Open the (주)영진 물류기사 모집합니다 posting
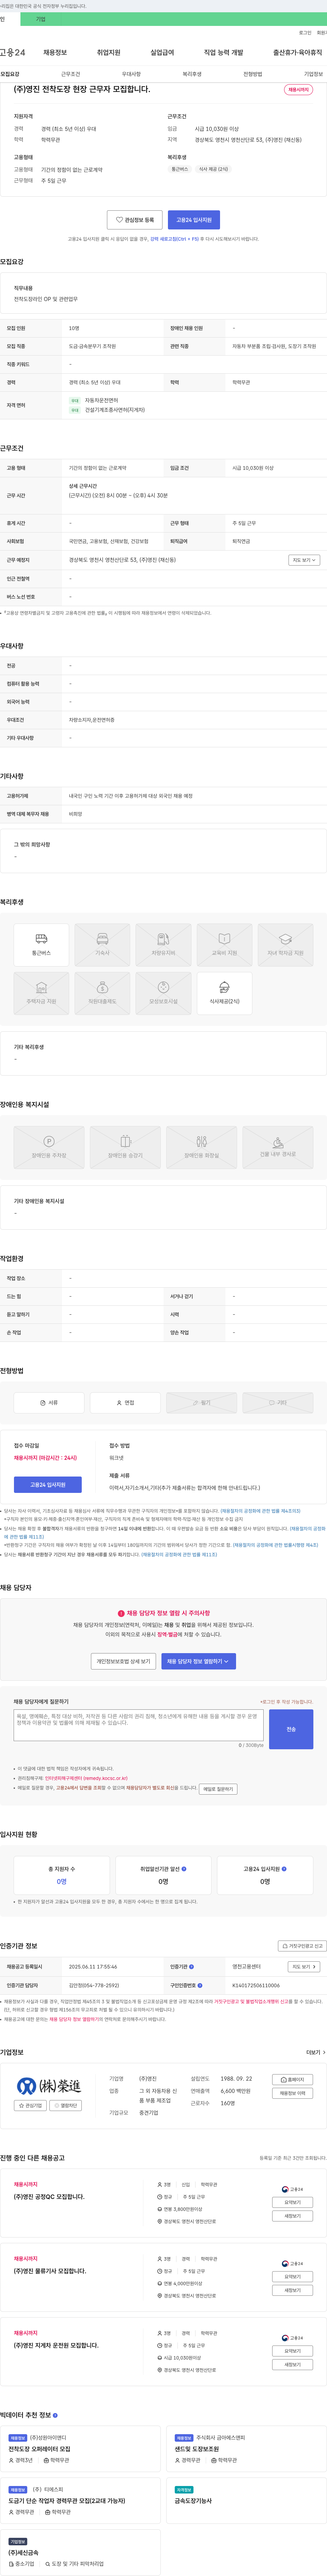 tap(50, 2271)
